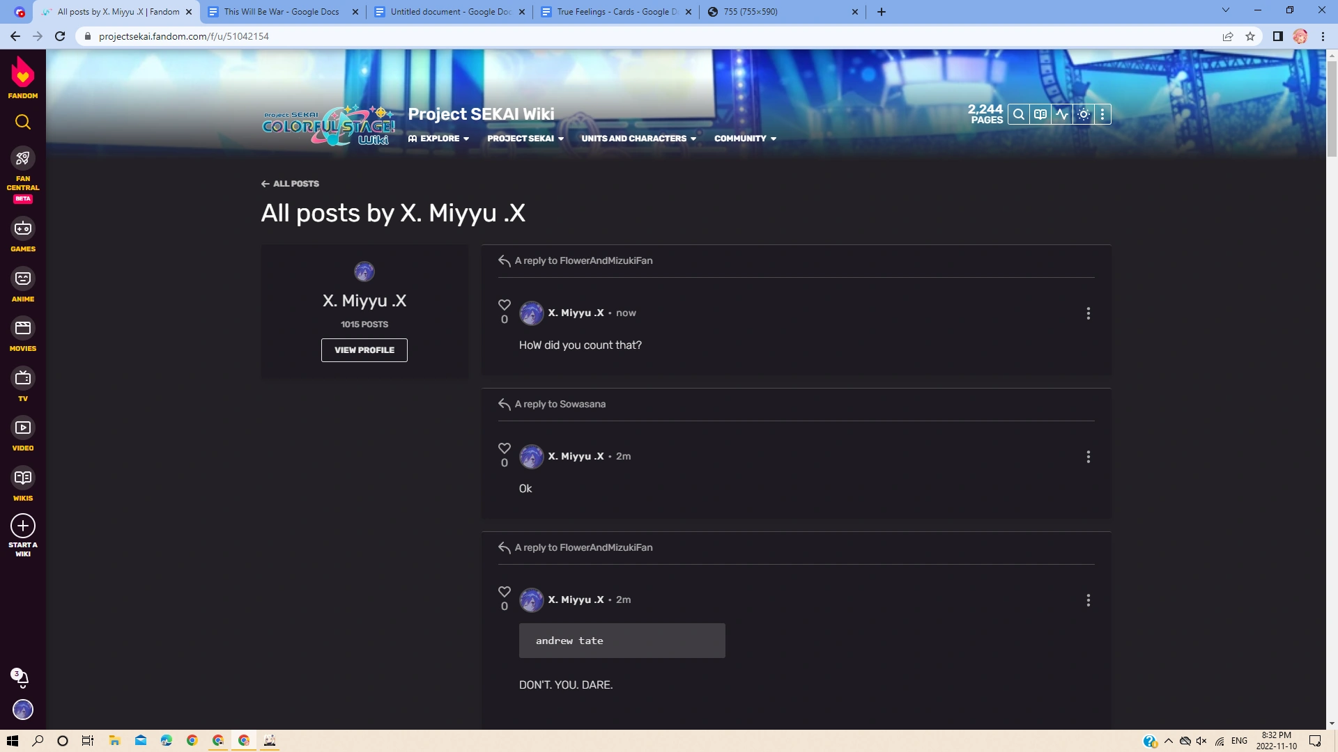
Task: Open more options for the "Ok" post
Action: pos(1088,457)
